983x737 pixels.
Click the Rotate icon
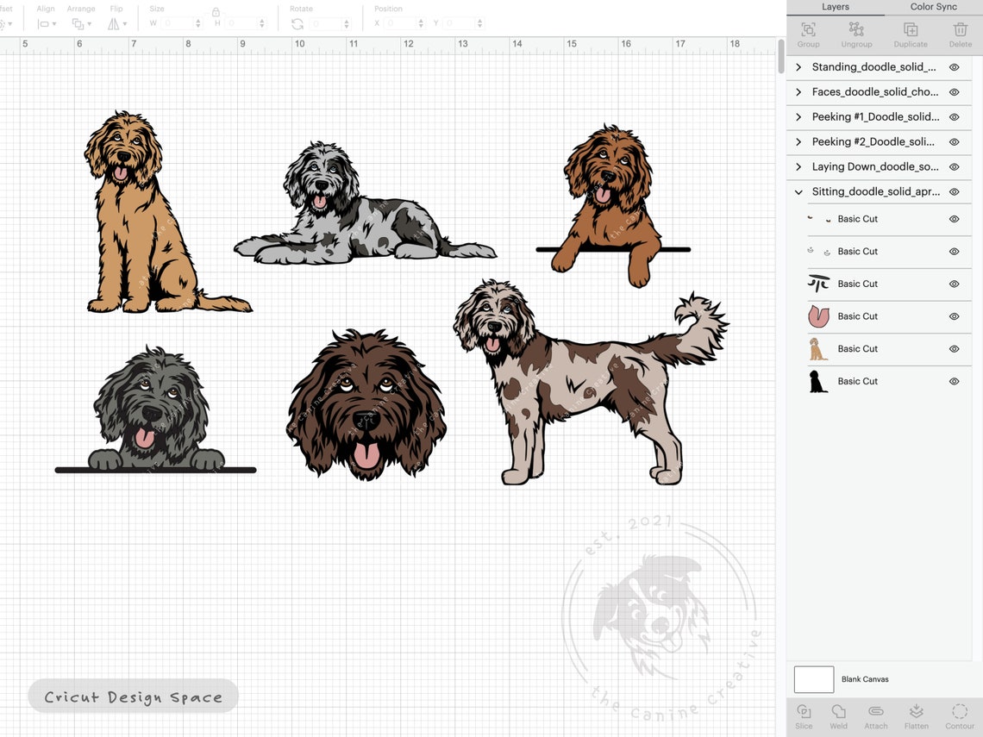pyautogui.click(x=297, y=23)
